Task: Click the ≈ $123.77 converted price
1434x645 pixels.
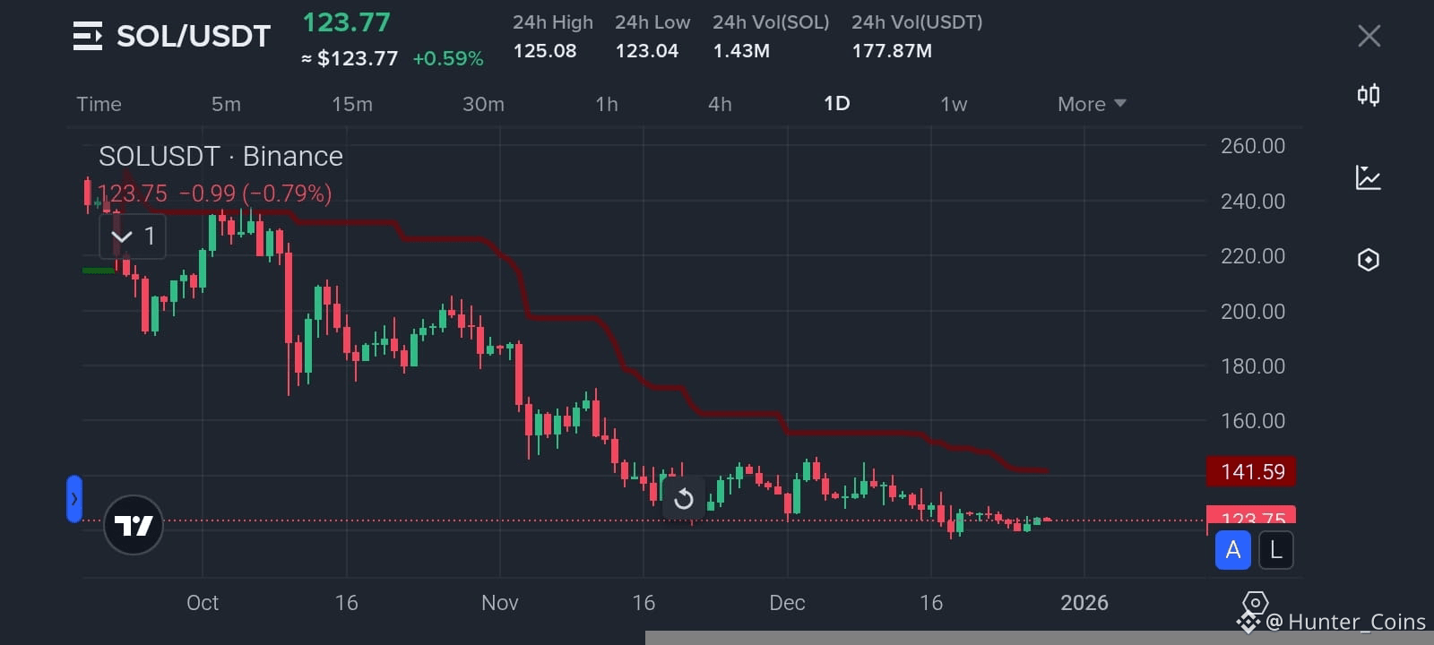Action: pos(350,59)
